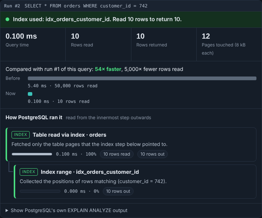Click the 'Now' row label

10,94
